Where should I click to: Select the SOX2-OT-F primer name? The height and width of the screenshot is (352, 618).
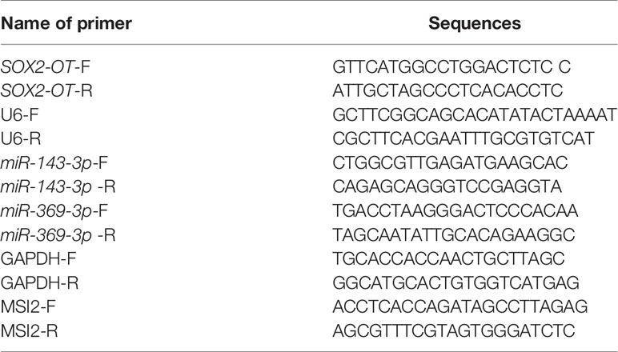(x=46, y=67)
